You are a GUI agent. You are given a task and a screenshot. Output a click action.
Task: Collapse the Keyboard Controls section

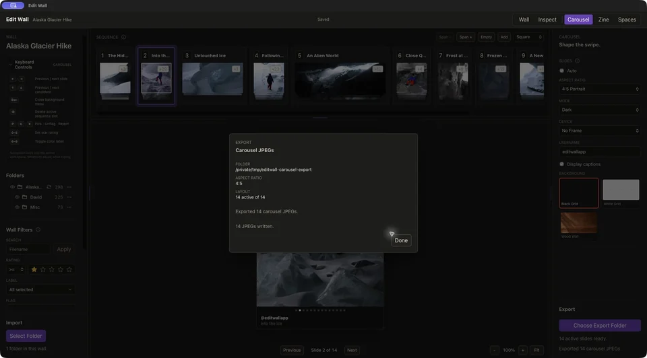click(10, 65)
